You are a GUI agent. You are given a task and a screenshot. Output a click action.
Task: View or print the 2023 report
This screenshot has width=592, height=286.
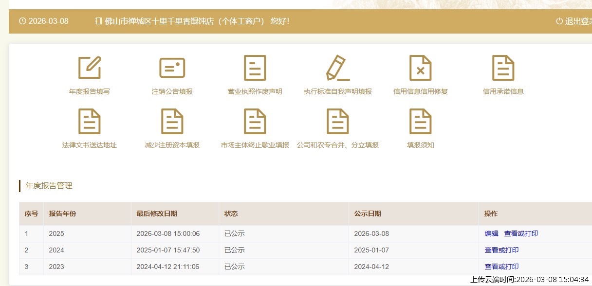501,267
